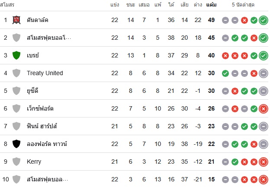
Task: Open the ฟินน์ ฮาร์ปส์ team link
Action: click(x=42, y=126)
